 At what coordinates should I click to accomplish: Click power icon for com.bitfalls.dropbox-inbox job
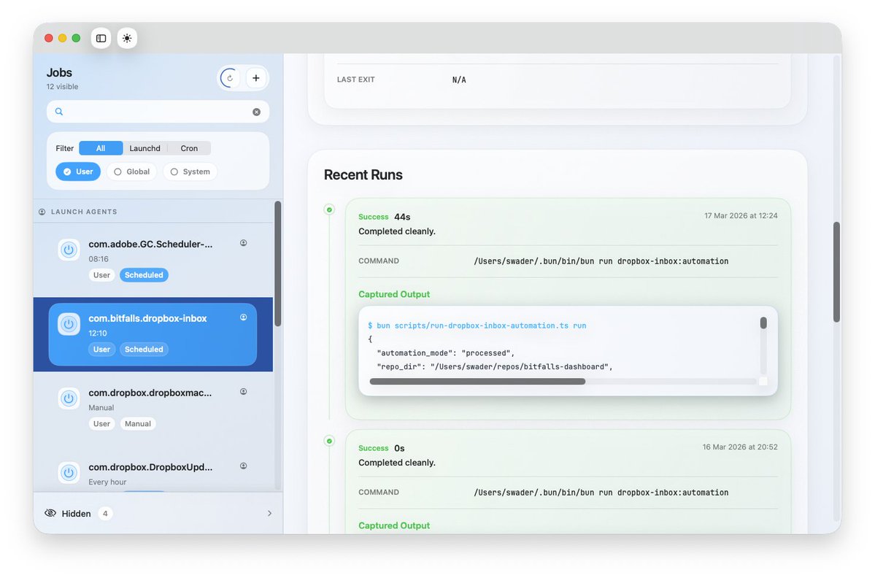point(69,324)
